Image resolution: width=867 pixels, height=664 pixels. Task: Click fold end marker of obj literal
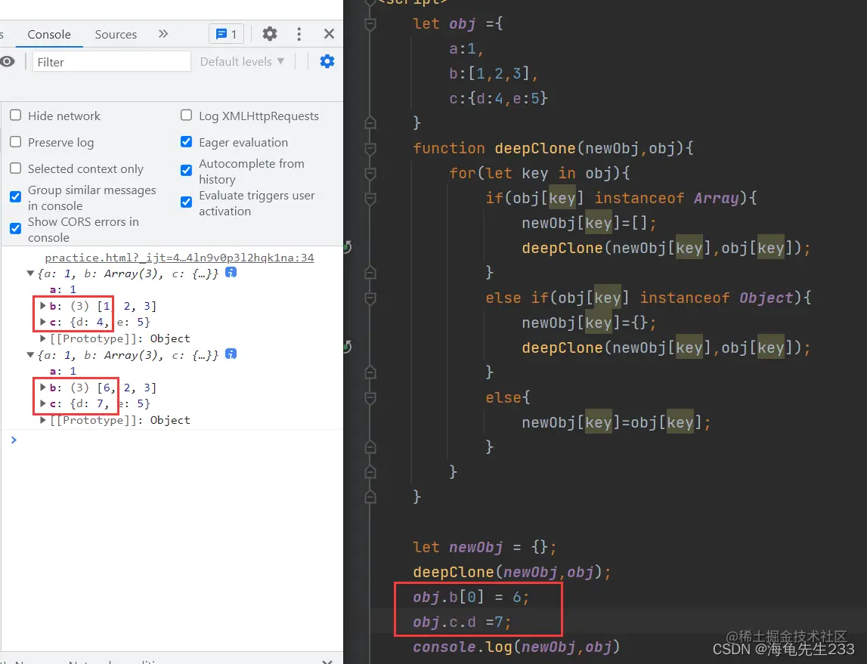coord(370,122)
